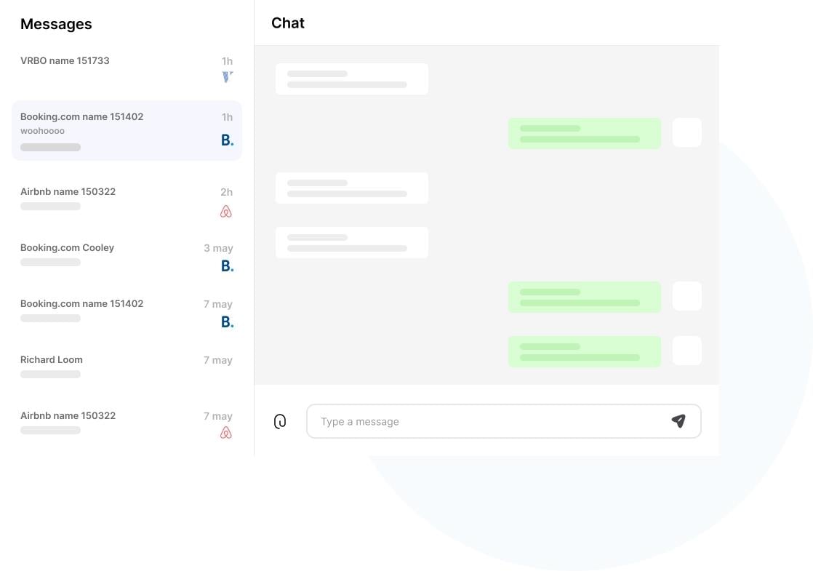813x571 pixels.
Task: Click the first green sent message bubble
Action: pyautogui.click(x=585, y=133)
